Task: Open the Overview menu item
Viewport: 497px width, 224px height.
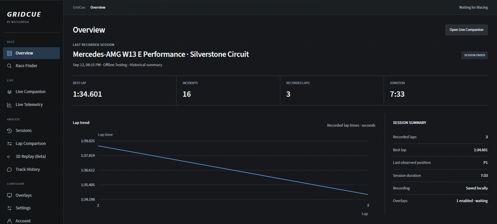Action: 32,53
